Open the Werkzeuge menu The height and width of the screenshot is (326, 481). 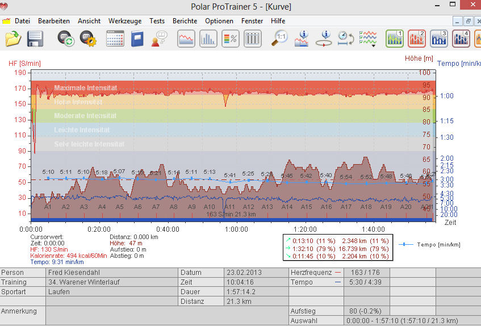pyautogui.click(x=125, y=21)
